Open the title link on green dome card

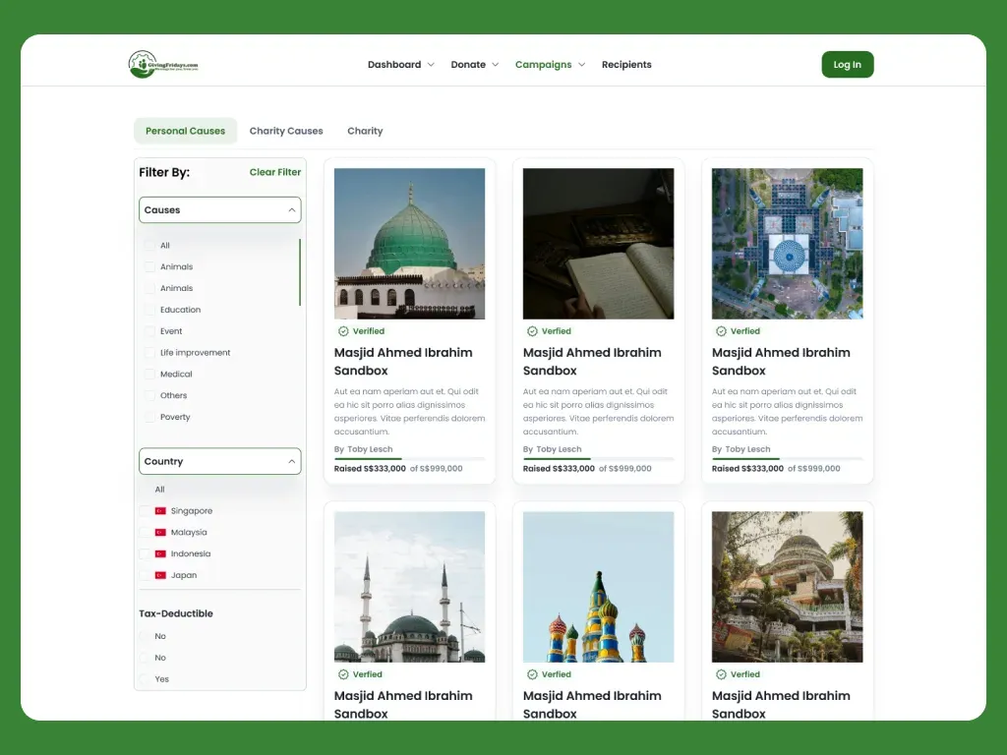tap(402, 362)
